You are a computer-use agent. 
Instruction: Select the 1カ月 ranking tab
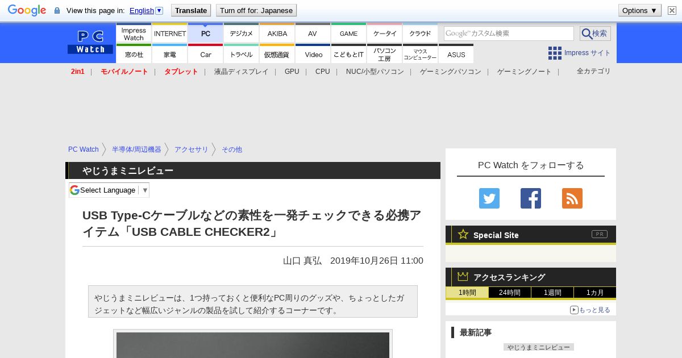595,292
